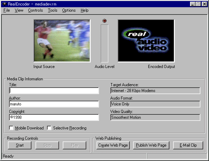Click the Ready status bar text
This screenshot has height=161, width=209.
(x=8, y=156)
